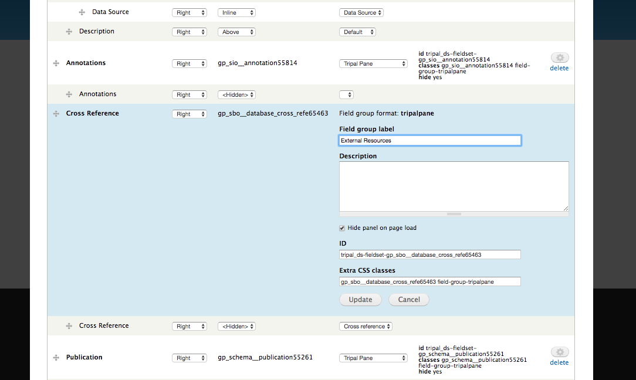Click drag handle for bold Cross Reference group
The width and height of the screenshot is (636, 380).
(56, 114)
